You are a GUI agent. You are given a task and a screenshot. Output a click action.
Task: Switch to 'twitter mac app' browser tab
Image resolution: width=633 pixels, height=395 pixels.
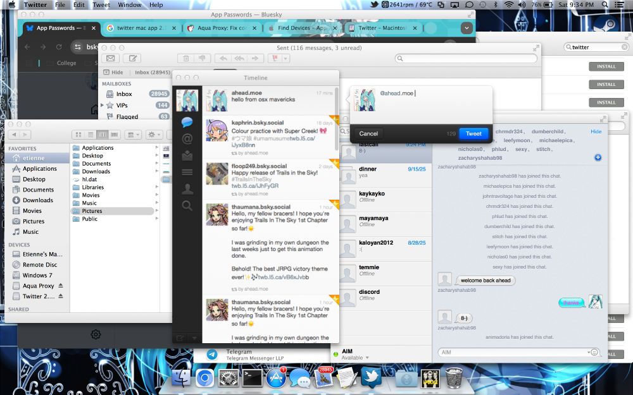[x=141, y=28]
